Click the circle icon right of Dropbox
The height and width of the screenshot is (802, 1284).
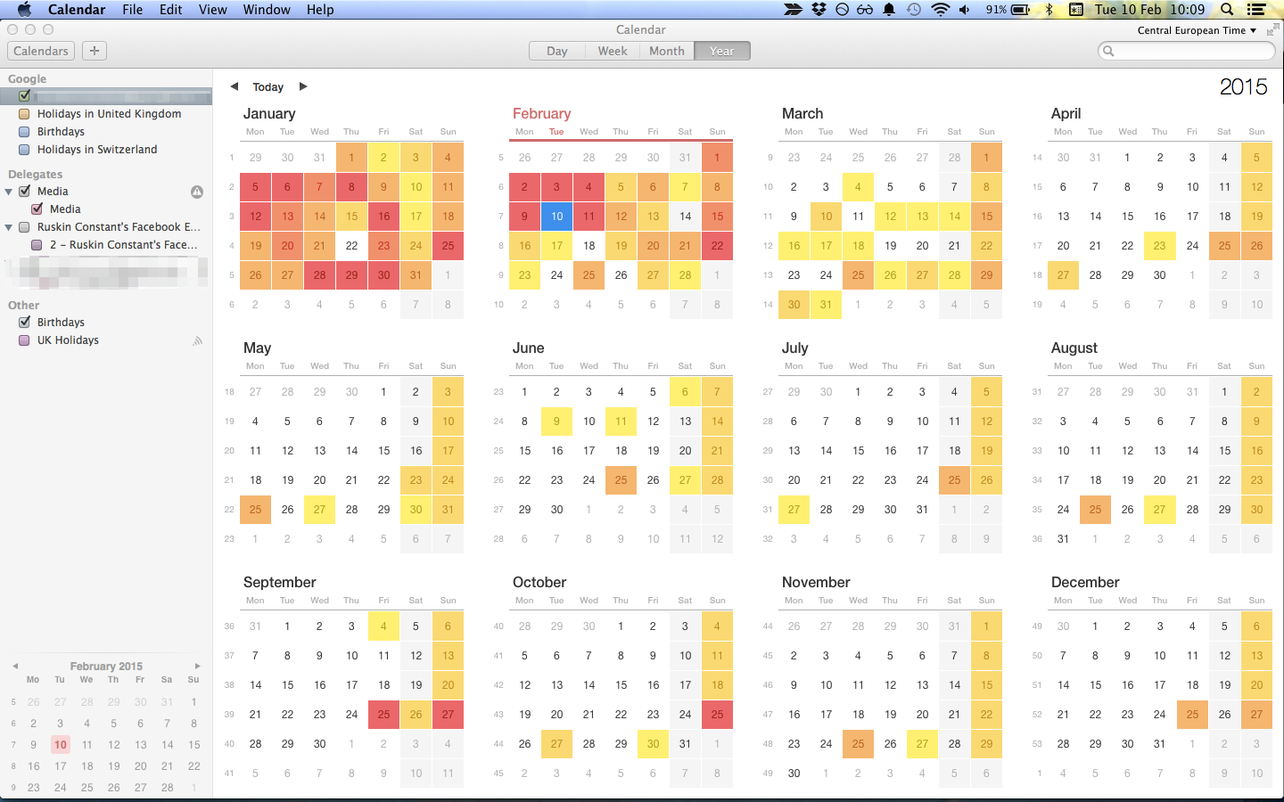click(x=842, y=9)
